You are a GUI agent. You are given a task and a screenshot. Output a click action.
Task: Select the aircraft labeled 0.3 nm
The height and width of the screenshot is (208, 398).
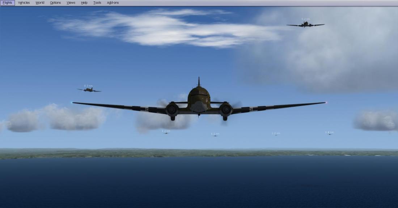click(x=89, y=89)
